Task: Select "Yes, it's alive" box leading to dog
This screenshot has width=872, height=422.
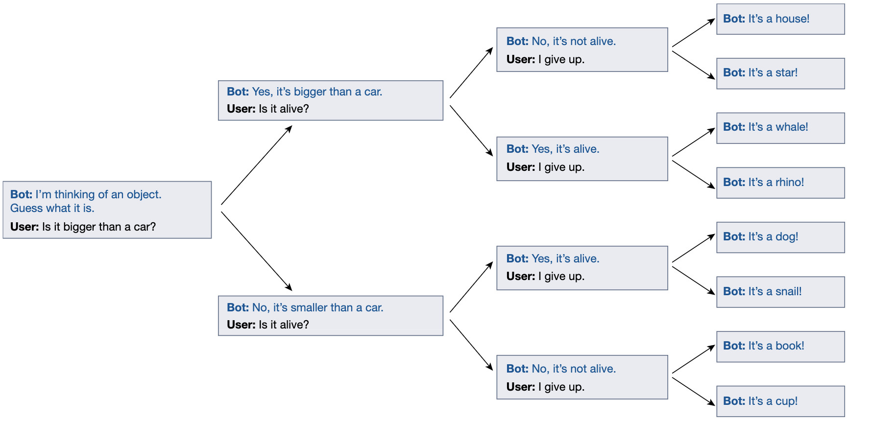Action: (581, 268)
